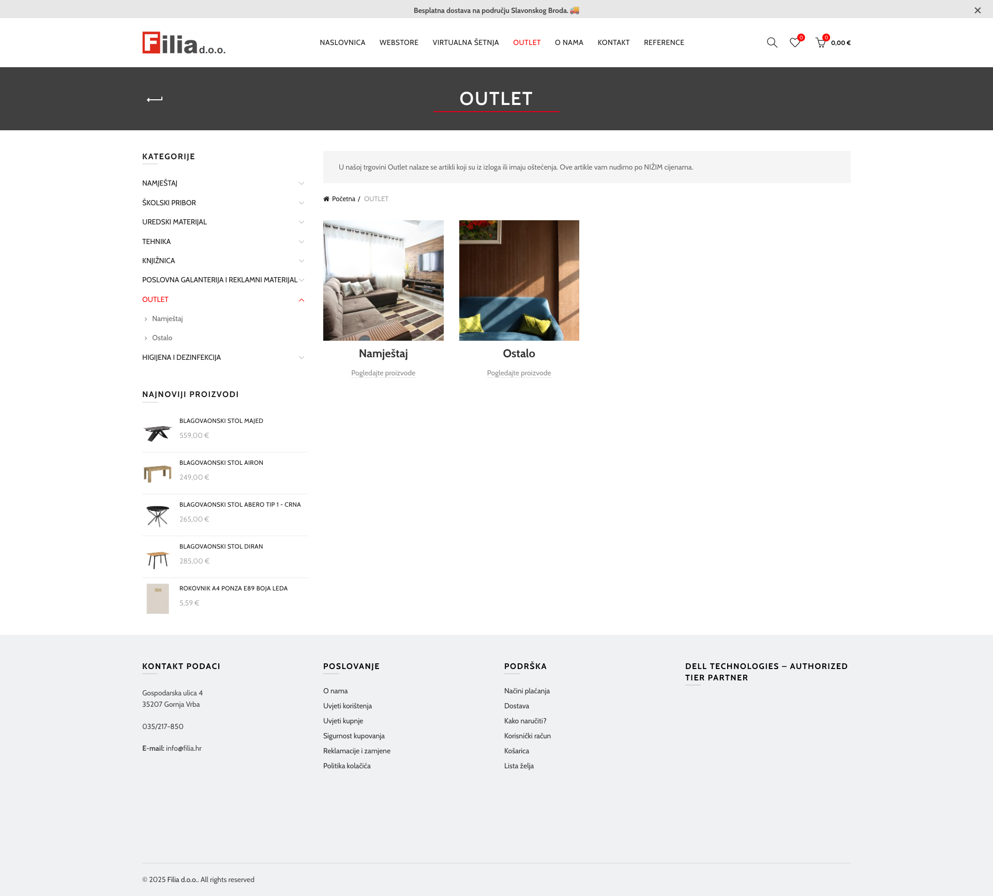
Task: Click Pogledajte proizvode under Ostalo
Action: pyautogui.click(x=519, y=373)
